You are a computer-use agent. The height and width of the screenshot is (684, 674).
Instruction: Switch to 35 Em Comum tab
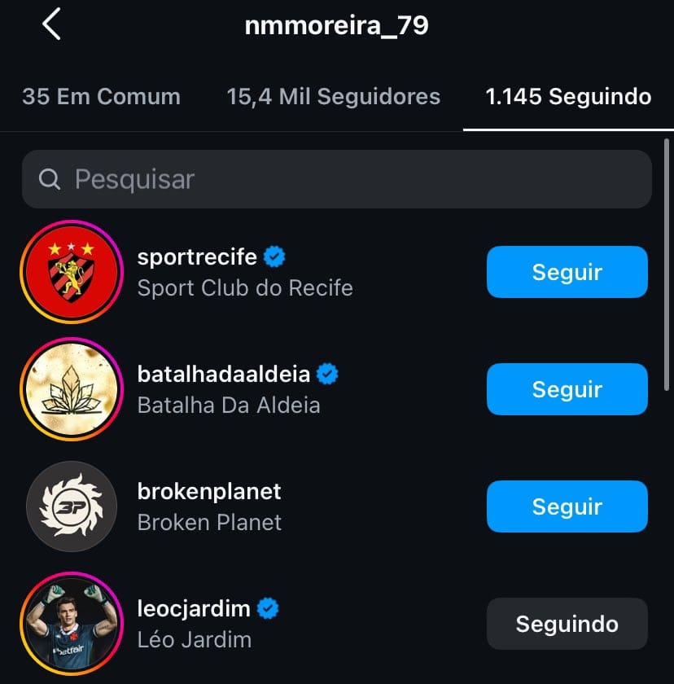point(101,97)
